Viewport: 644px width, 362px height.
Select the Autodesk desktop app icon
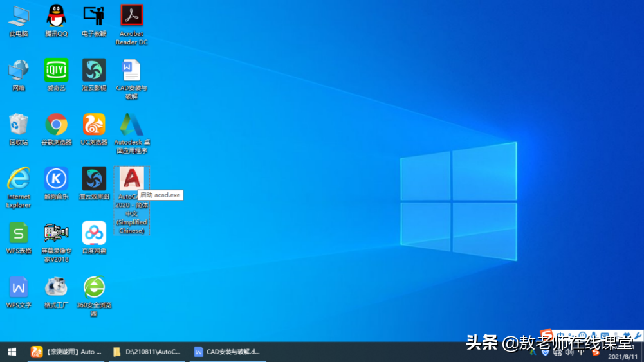[132, 125]
